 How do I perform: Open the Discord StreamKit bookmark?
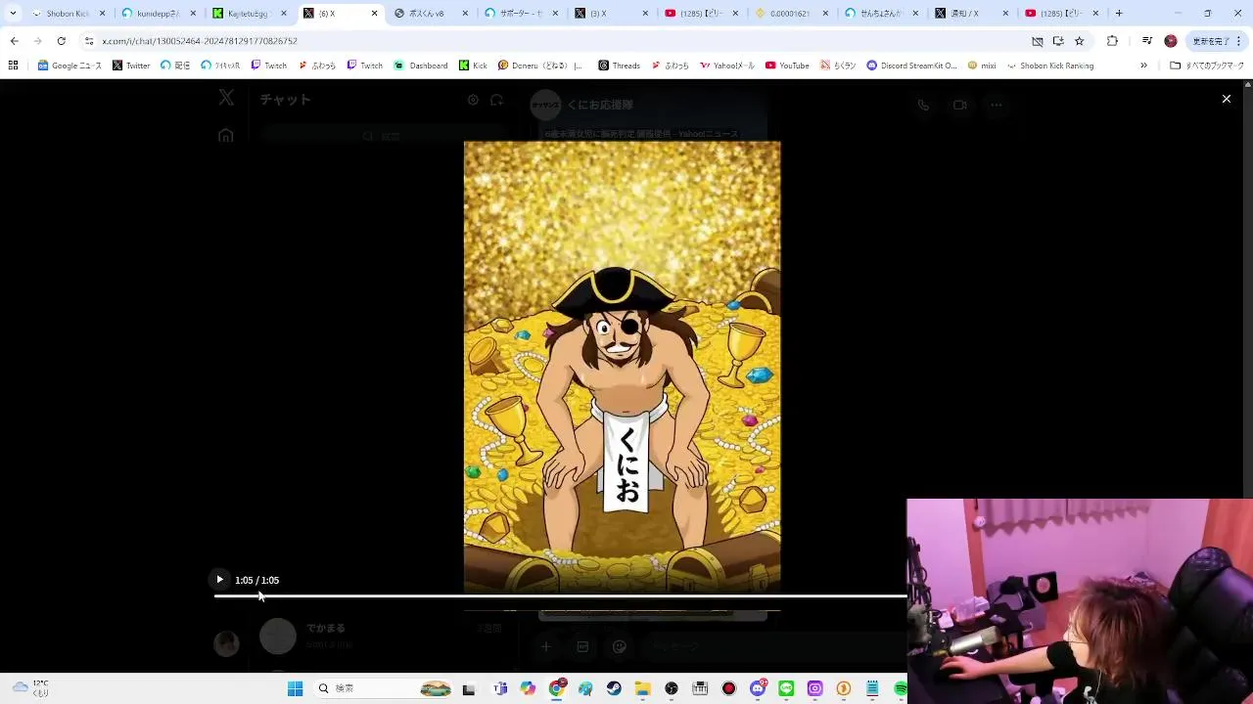click(x=911, y=66)
